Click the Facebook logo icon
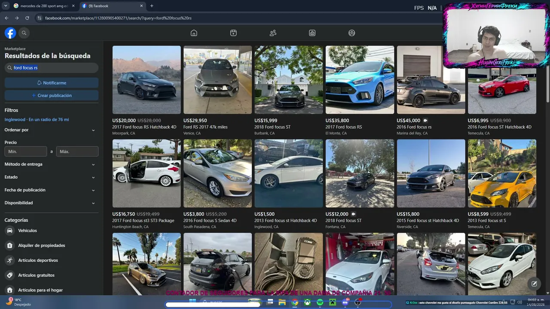The width and height of the screenshot is (550, 309). 10,33
